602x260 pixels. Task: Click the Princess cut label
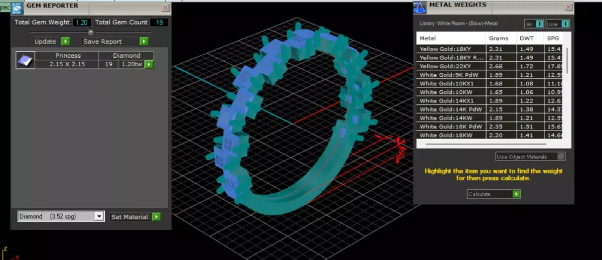pos(67,56)
